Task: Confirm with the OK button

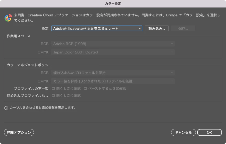Action: [x=209, y=132]
